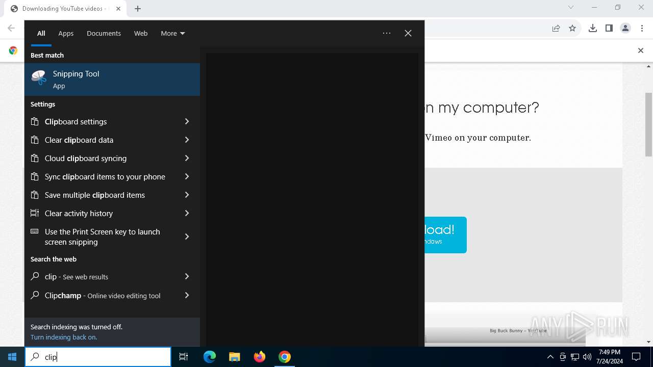Bookmark this page with the star icon

572,29
